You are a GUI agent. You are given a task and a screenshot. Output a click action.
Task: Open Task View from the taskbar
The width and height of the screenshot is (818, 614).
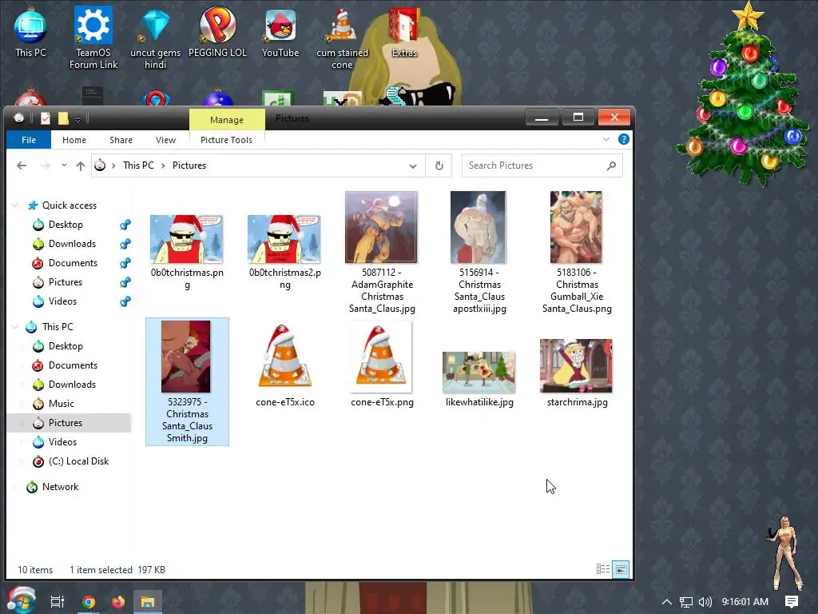tap(58, 602)
